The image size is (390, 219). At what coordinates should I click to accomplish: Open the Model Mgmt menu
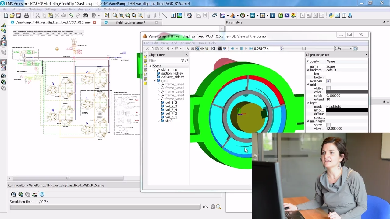pos(112,9)
